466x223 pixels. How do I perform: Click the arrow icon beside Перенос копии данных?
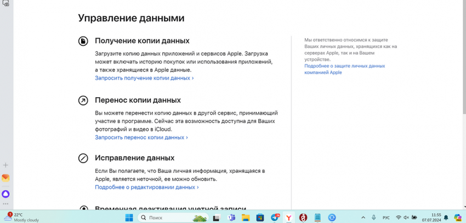[83, 101]
